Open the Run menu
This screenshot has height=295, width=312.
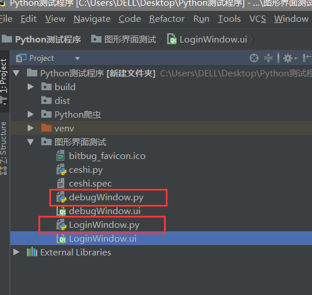tap(201, 19)
